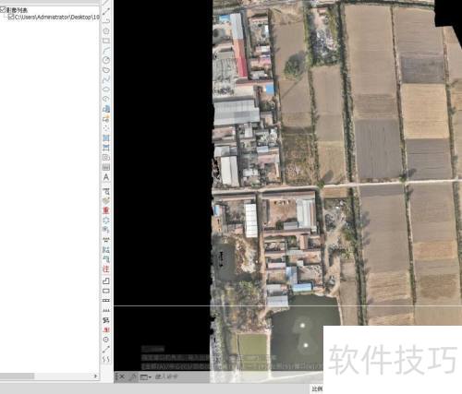Click the dotted points tool icon
Screen dimensions: 462x394
point(106,128)
